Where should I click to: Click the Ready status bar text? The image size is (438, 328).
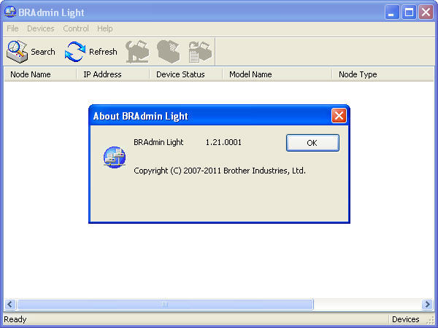(x=15, y=319)
